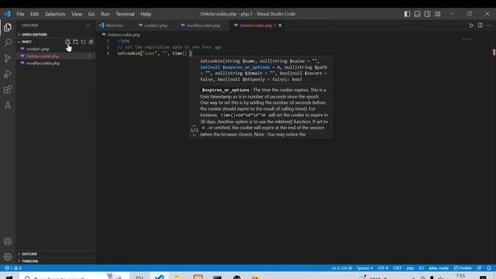Click line 3 setcookie code in editor
This screenshot has height=279, width=496.
[x=155, y=53]
